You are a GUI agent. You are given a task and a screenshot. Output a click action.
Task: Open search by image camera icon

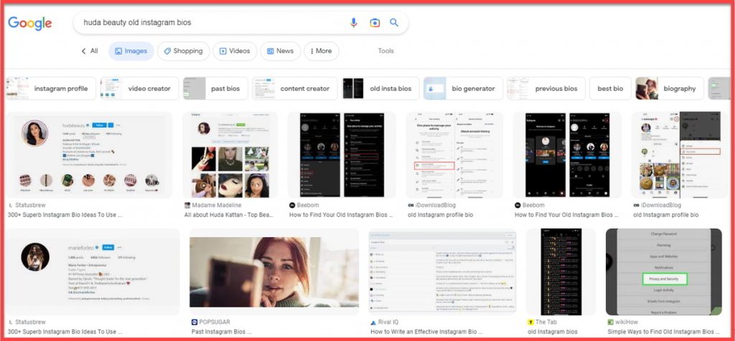tap(375, 22)
